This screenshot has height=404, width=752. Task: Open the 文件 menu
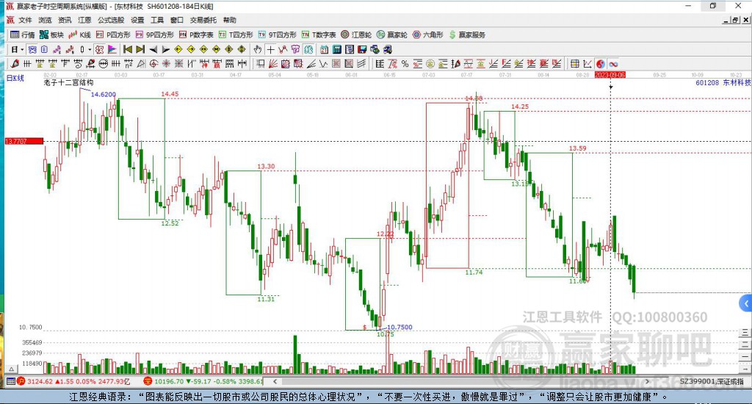tap(25, 20)
